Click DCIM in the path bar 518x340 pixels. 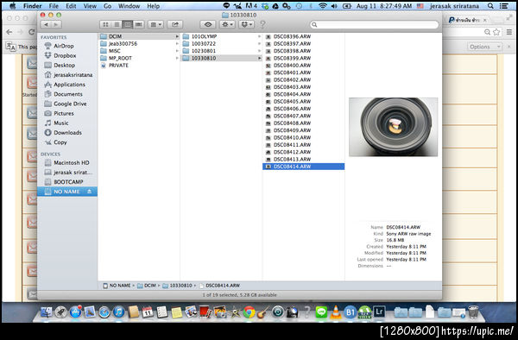(147, 286)
